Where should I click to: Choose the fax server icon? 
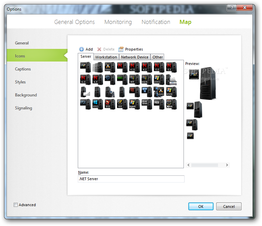tap(171, 80)
